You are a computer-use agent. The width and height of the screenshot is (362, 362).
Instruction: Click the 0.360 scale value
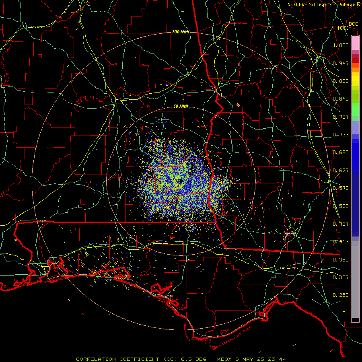341,260
